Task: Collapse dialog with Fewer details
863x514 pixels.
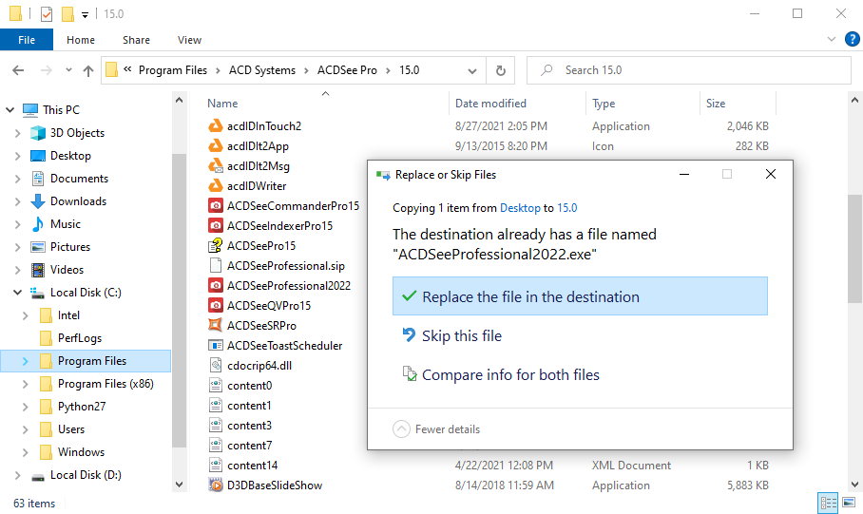Action: (x=436, y=428)
